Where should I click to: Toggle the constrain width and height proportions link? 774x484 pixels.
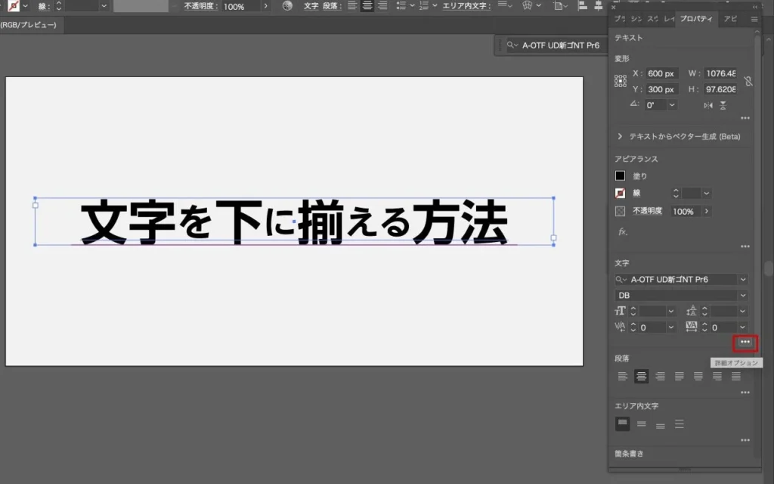pyautogui.click(x=748, y=82)
